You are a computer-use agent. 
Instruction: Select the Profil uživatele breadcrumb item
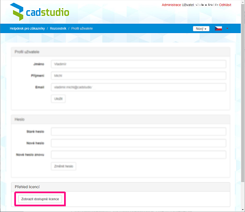tap(82, 29)
